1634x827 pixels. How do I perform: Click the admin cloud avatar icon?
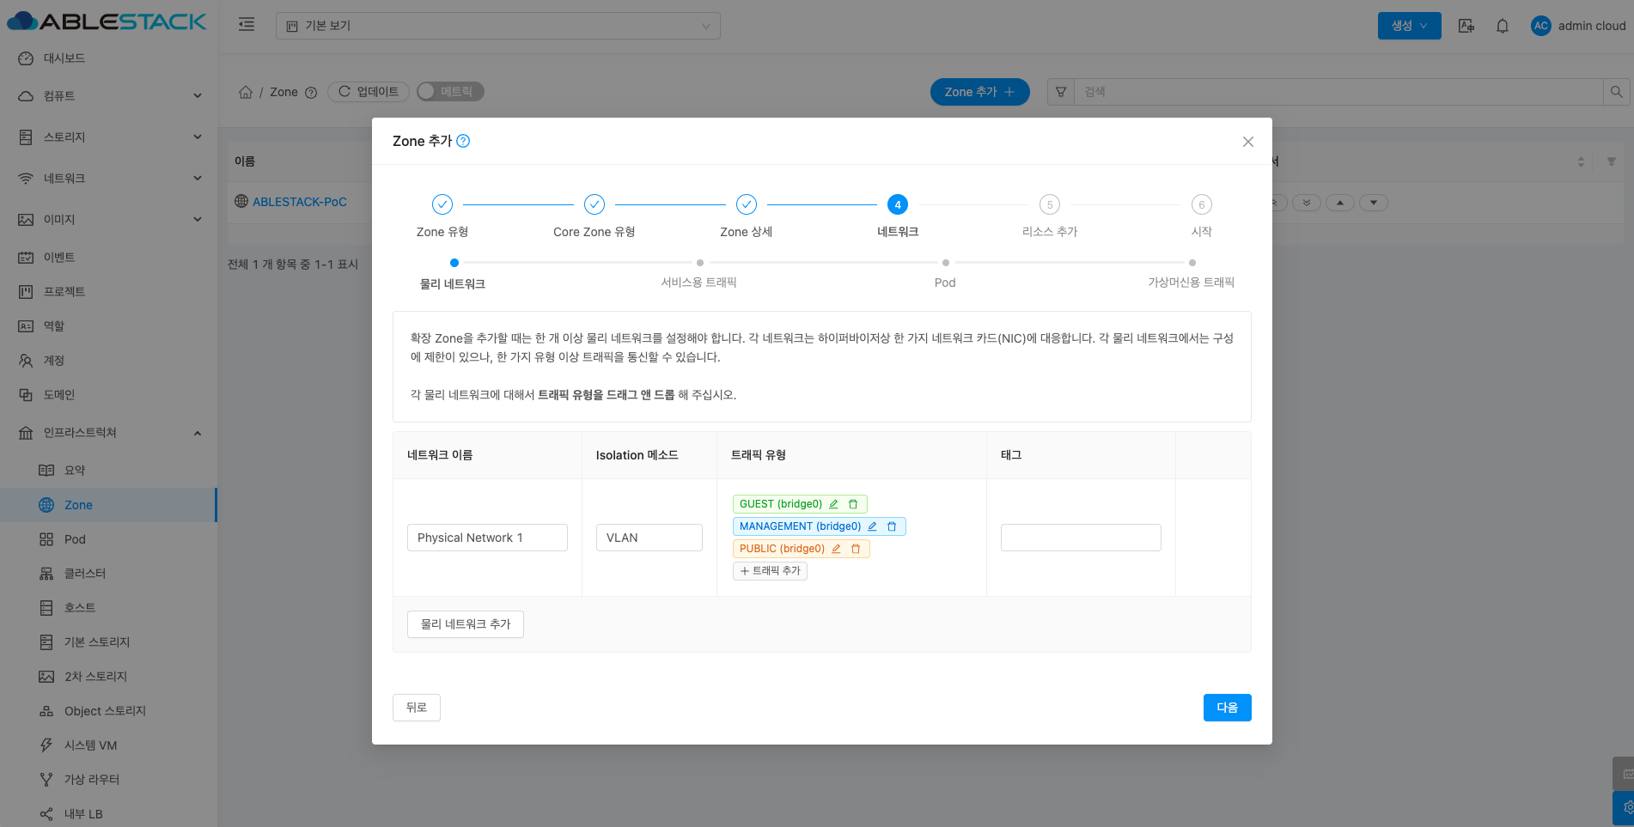[x=1541, y=26]
